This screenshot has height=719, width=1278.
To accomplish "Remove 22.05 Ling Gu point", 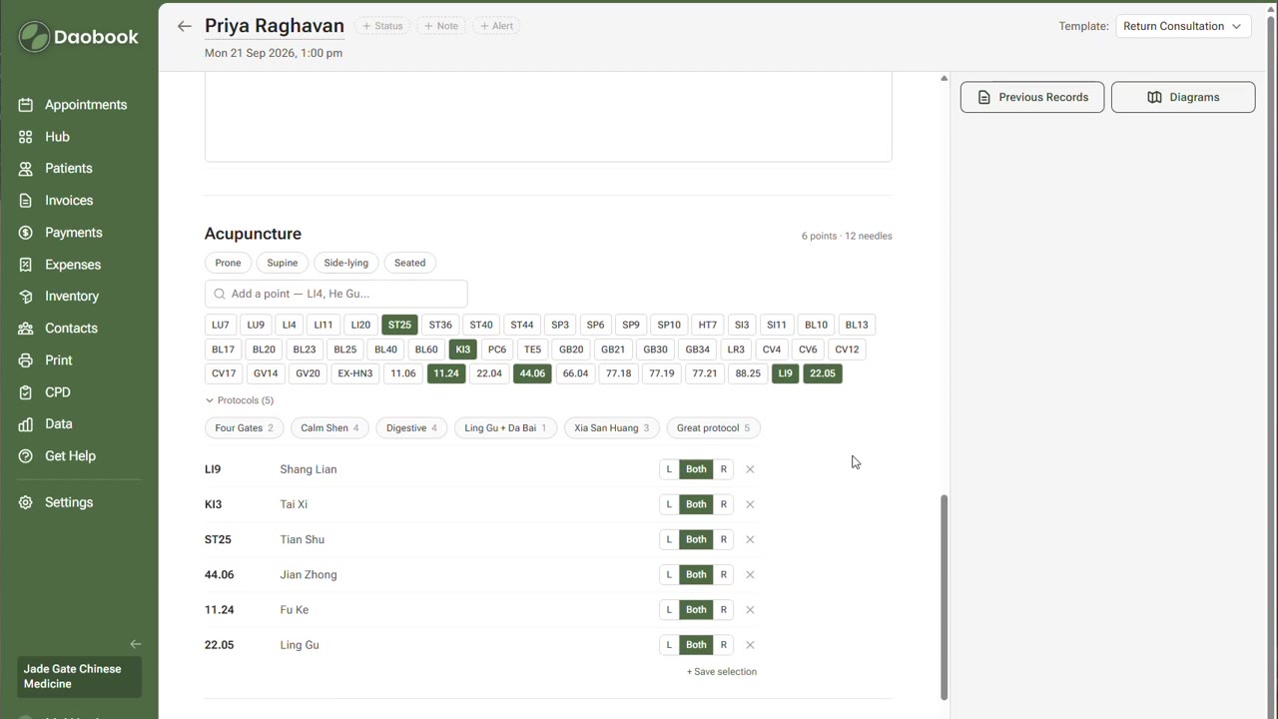I will click(x=750, y=645).
